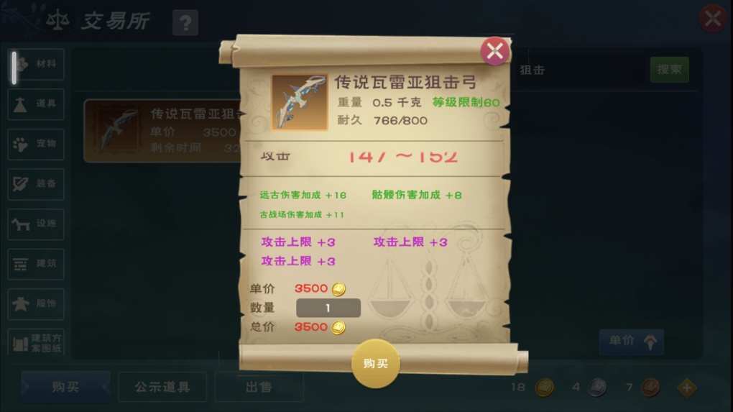
Task: Open the 道具 category icon
Action: pyautogui.click(x=36, y=104)
